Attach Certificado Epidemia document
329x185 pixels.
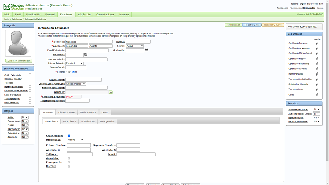[x=317, y=43]
